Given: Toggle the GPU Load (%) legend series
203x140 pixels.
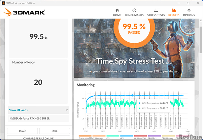Looking at the screenshot, I should (x=140, y=137).
